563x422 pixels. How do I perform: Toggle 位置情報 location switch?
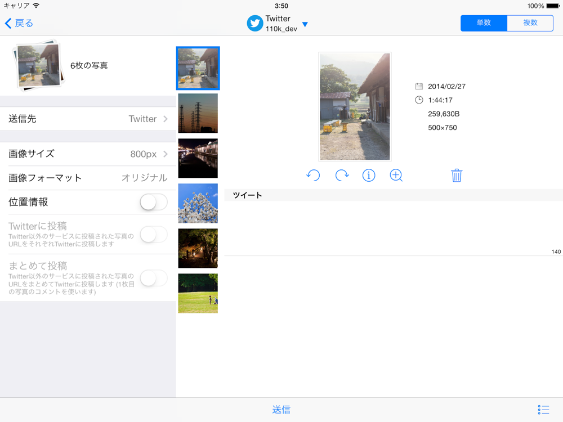point(154,202)
